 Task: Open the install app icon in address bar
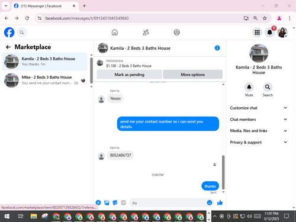(246, 18)
